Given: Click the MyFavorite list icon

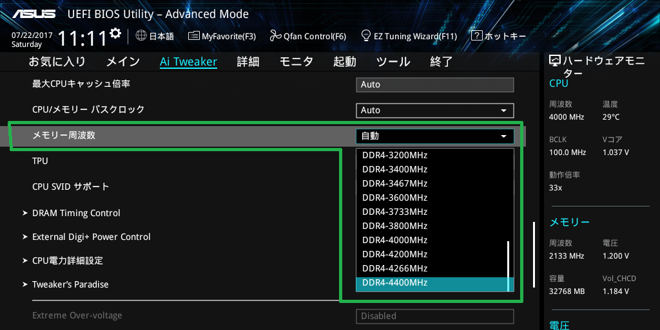Looking at the screenshot, I should (193, 35).
